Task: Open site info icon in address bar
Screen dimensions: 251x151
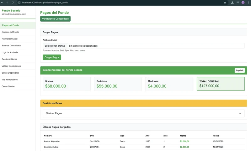Action: pyautogui.click(x=19, y=3)
